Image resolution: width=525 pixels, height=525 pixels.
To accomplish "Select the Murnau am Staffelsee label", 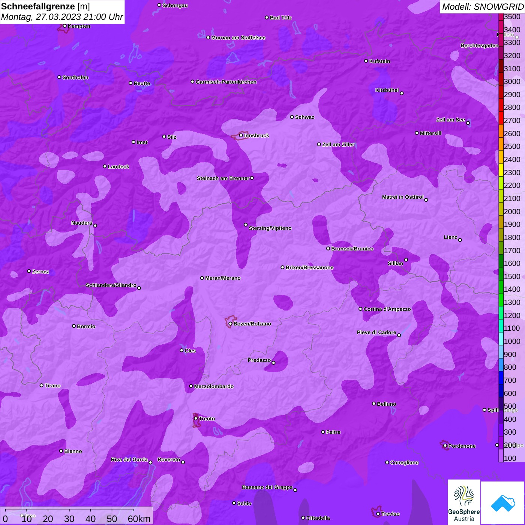I will [238, 37].
